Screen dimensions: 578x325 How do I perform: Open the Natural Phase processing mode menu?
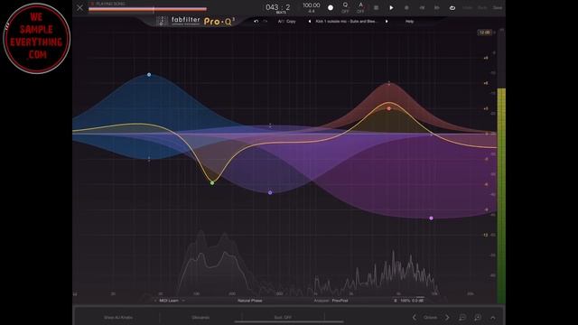249,301
